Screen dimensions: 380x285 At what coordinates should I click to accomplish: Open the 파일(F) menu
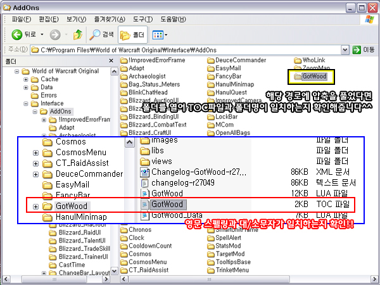pos(22,20)
